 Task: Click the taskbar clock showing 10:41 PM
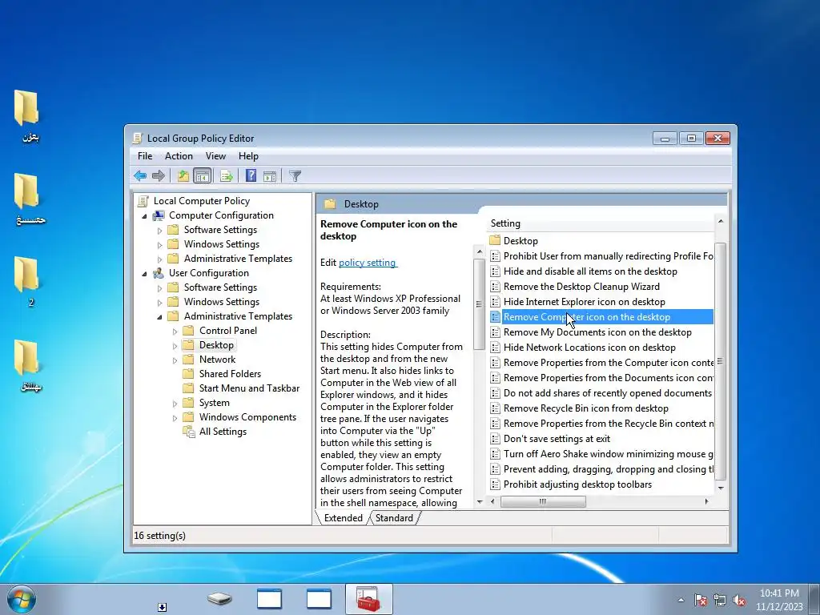[779, 599]
